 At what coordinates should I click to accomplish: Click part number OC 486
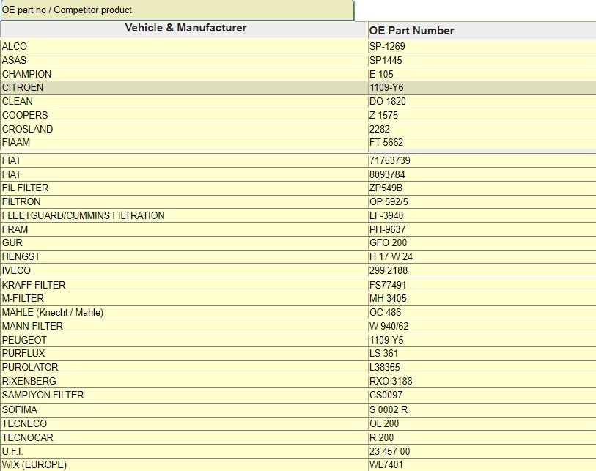[385, 312]
